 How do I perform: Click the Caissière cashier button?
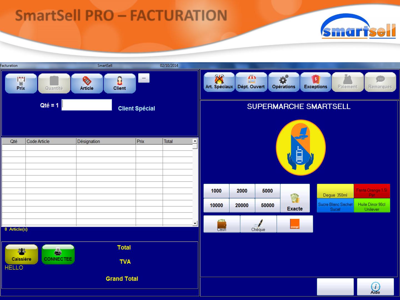(21, 254)
